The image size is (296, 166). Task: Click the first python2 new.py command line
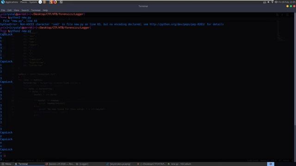[19, 18]
